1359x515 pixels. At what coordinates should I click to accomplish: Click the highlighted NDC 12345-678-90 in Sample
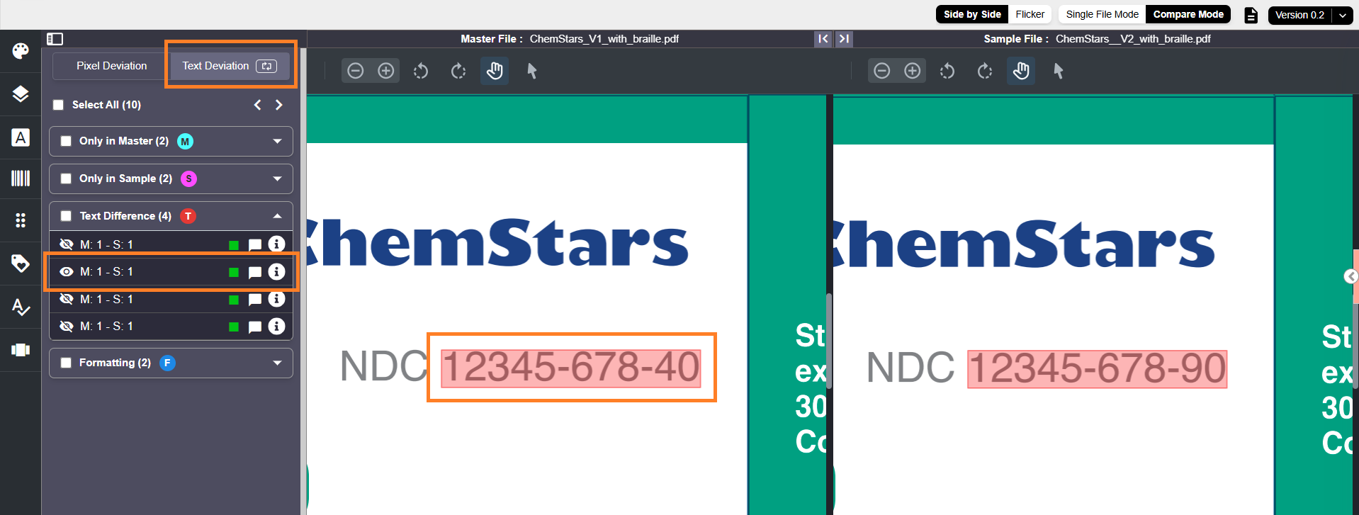[1098, 369]
